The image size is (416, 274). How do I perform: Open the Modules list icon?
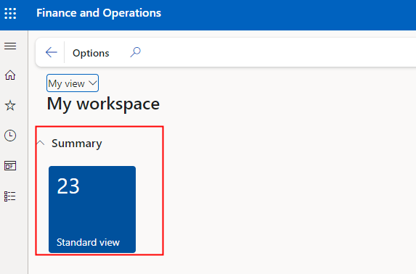[x=10, y=196]
